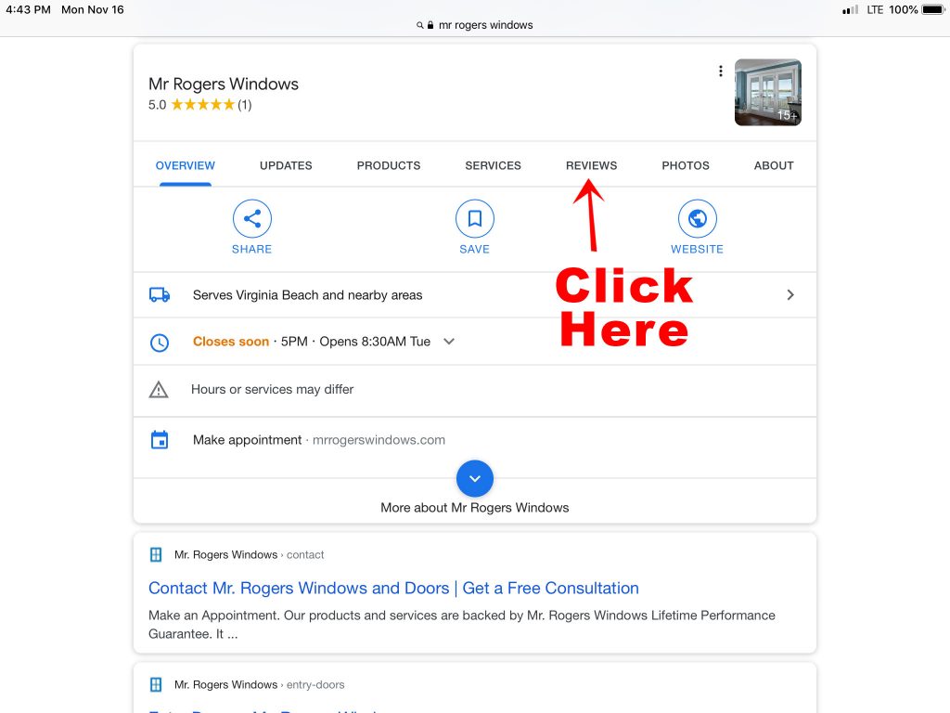This screenshot has width=950, height=713.
Task: Tap the SHARE label
Action: 252,249
